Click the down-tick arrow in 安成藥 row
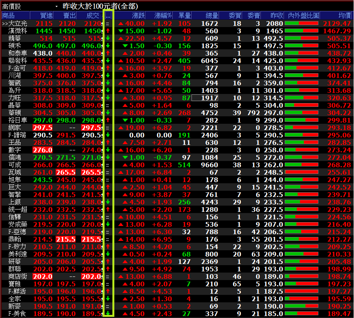The width and height of the screenshot is (354, 318). pyautogui.click(x=108, y=224)
